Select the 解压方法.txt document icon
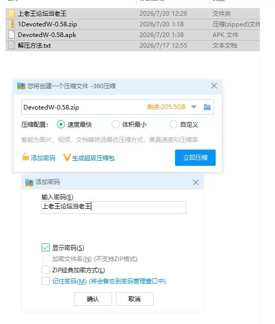 (12, 45)
